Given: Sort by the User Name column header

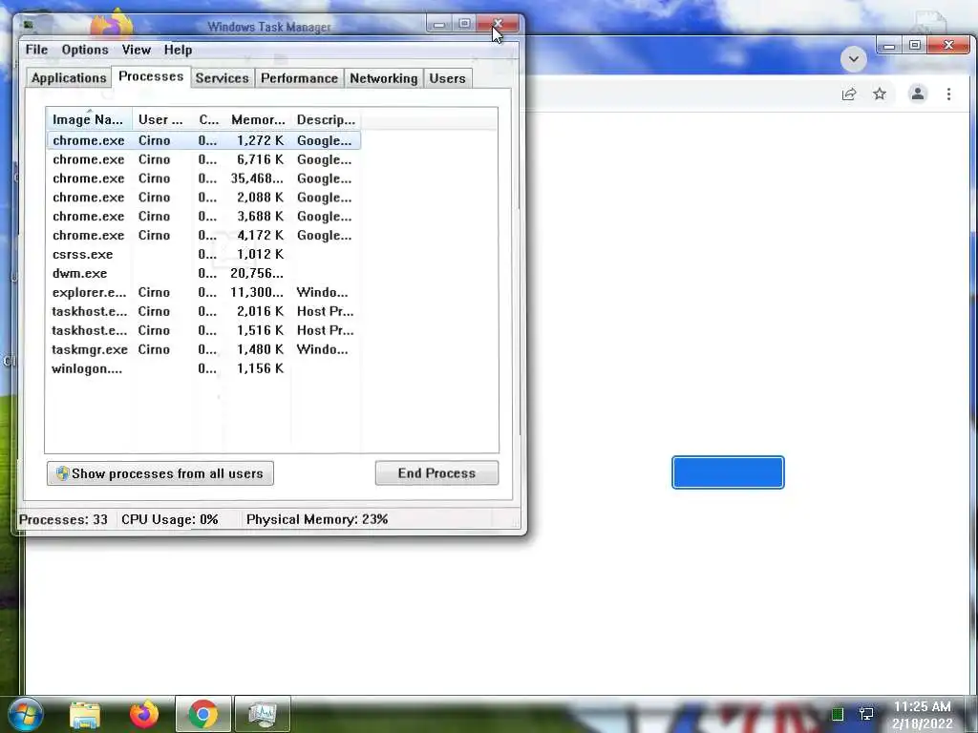Looking at the screenshot, I should [160, 119].
